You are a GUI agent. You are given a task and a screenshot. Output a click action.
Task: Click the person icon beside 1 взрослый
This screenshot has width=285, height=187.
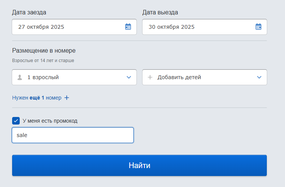tap(20, 77)
